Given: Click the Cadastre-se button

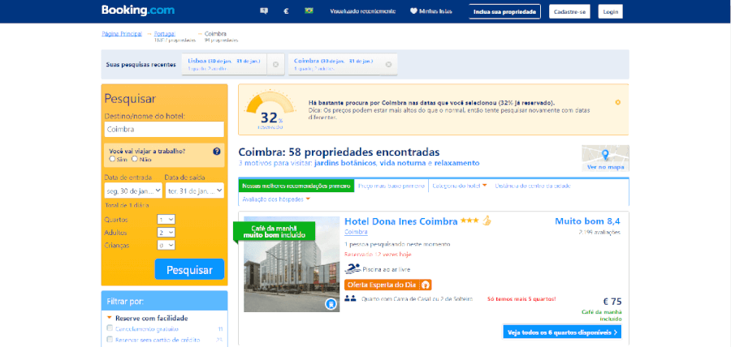Looking at the screenshot, I should pyautogui.click(x=569, y=11).
